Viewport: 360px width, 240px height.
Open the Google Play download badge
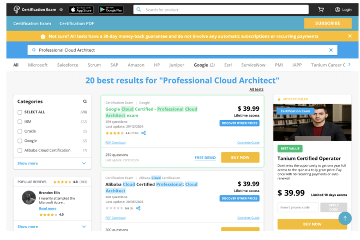(111, 10)
